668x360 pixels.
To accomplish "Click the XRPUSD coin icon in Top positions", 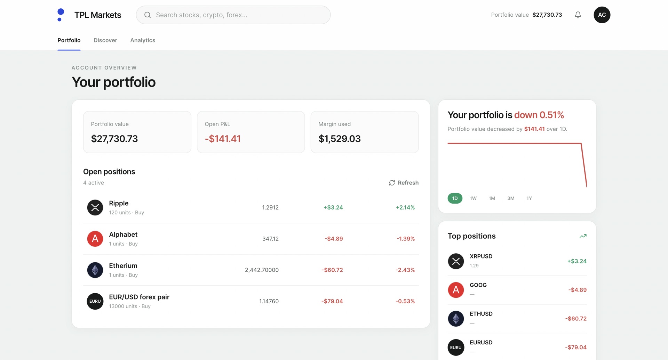I will (456, 261).
